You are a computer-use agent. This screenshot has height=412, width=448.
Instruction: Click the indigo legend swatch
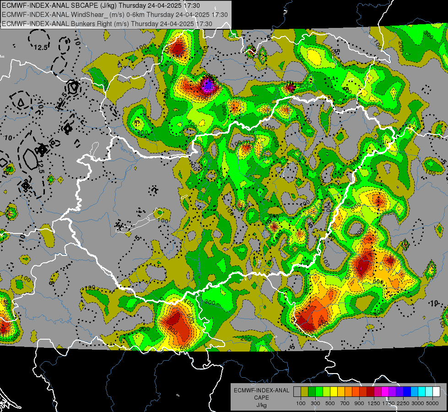pos(399,392)
